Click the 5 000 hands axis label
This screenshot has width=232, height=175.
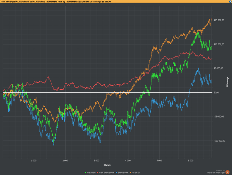click(159, 161)
